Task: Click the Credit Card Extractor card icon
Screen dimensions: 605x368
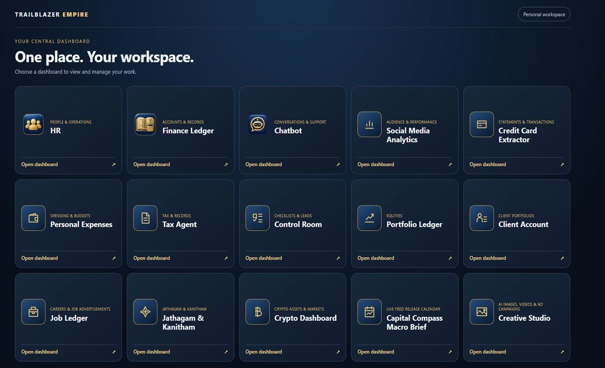Action: coord(482,124)
